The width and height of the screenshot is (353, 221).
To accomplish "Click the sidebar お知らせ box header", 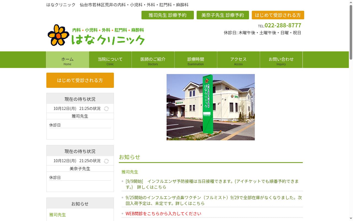I will coord(80,203).
